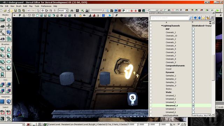The image size is (224, 126).
Task: Open the LightShadowMode dropdown
Action: [209, 115]
